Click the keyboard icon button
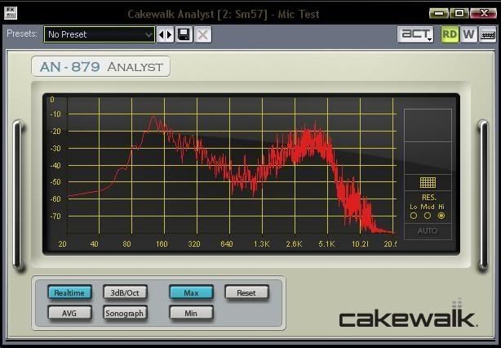The height and width of the screenshot is (348, 501). (x=488, y=34)
